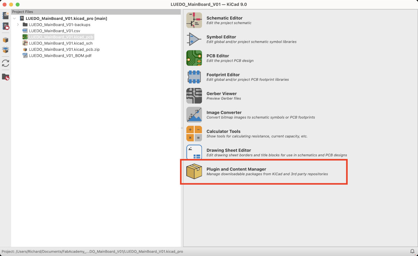This screenshot has height=256, width=418.
Task: Click the Gerber Viewer title text
Action: tap(222, 94)
